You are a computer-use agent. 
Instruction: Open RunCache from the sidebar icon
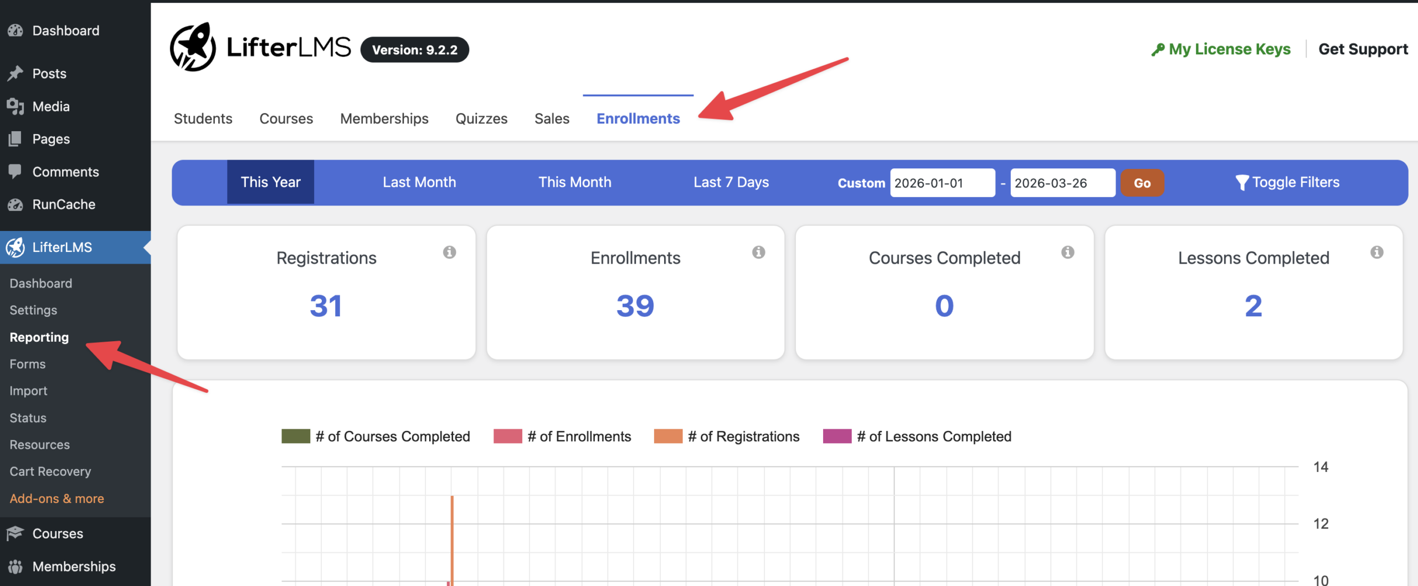click(x=16, y=204)
